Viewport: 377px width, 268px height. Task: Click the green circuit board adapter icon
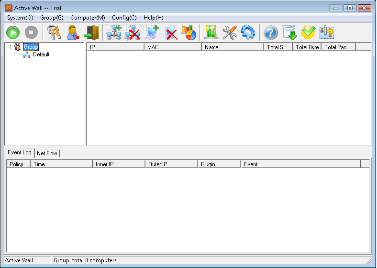211,32
